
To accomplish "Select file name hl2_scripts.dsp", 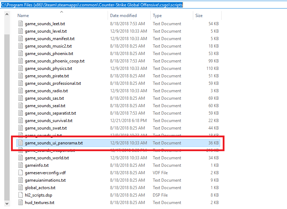I will (x=38, y=195).
